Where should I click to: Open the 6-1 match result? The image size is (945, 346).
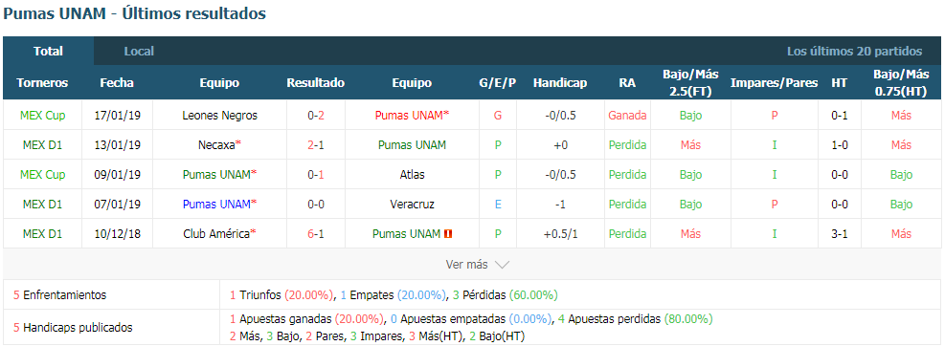pyautogui.click(x=316, y=233)
